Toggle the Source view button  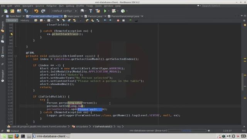(12, 20)
